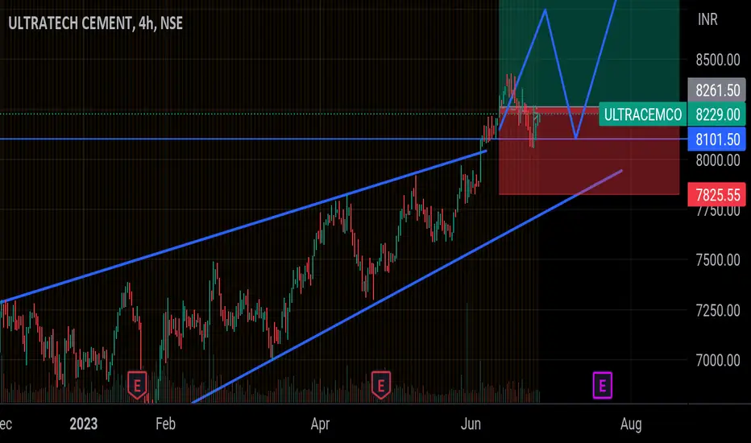The image size is (751, 443).
Task: Select the green profit target zone
Action: pos(589,53)
